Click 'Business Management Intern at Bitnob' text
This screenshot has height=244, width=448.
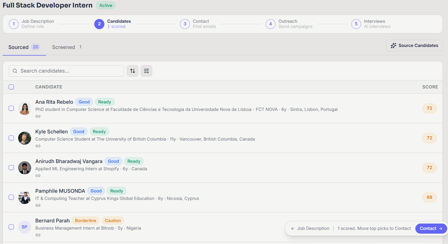75,228
